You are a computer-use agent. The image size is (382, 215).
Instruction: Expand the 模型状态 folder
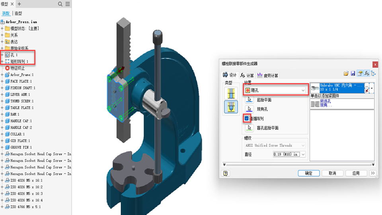2,29
